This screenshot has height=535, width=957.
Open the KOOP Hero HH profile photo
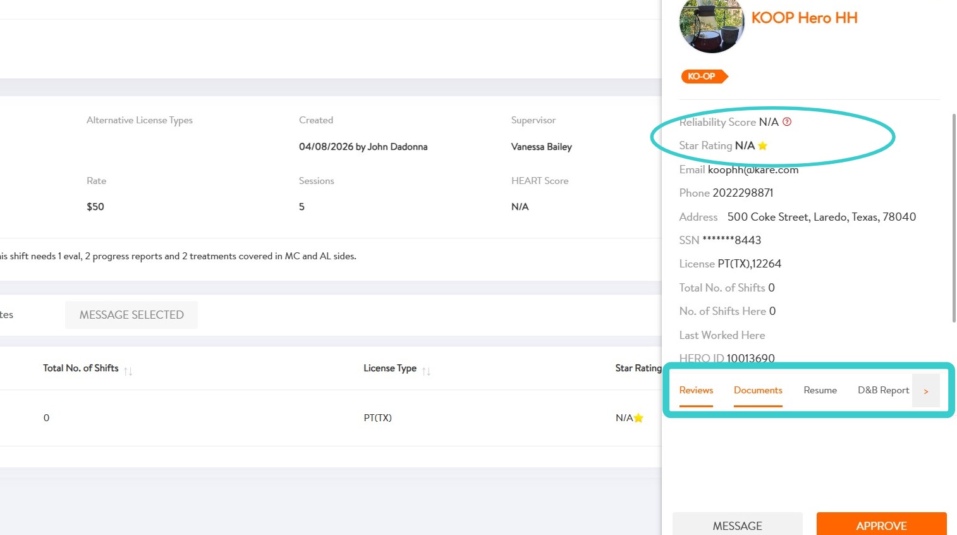[x=712, y=25]
